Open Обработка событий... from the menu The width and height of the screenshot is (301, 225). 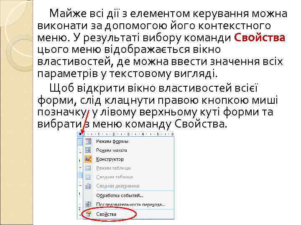click(128, 195)
